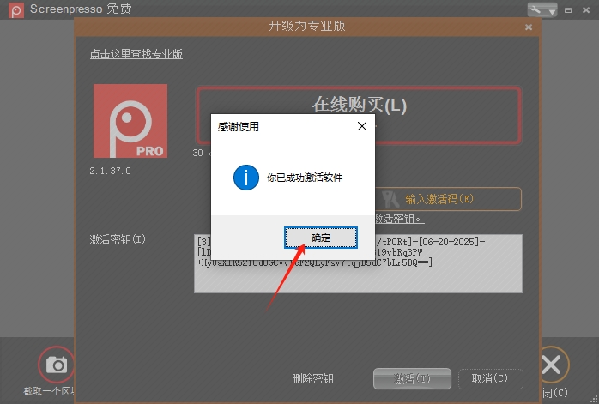599x404 pixels.
Task: Close the 升级为专业版 upgrade dialog
Action: [529, 27]
